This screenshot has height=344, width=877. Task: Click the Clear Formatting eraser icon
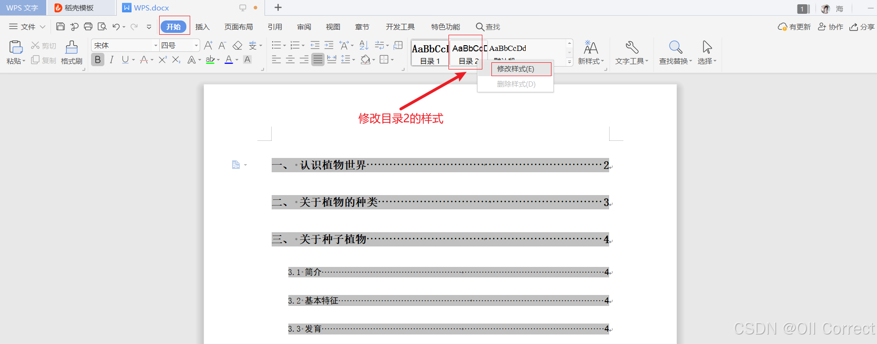click(237, 45)
